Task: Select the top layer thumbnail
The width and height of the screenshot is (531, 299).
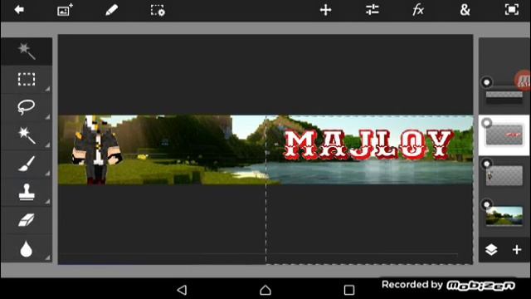Action: [x=504, y=97]
